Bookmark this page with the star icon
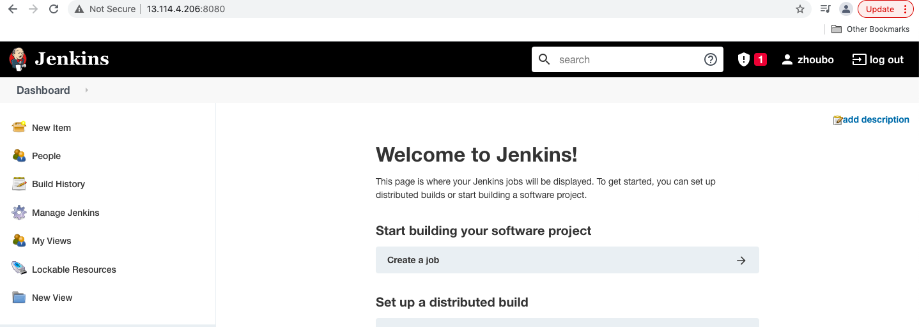Image resolution: width=919 pixels, height=327 pixels. pyautogui.click(x=799, y=9)
